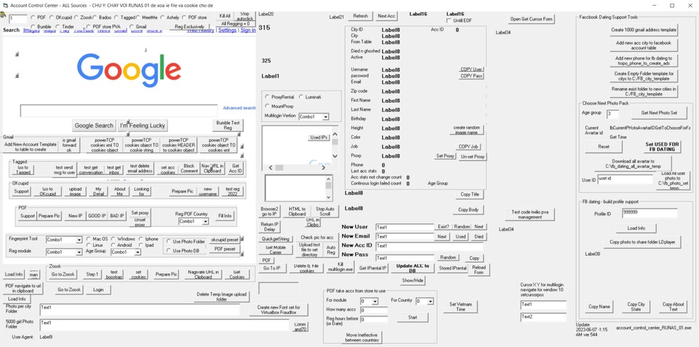Open the Fingerprint Tool combo box
Screen dimensions: 699x347
[x=79, y=240]
